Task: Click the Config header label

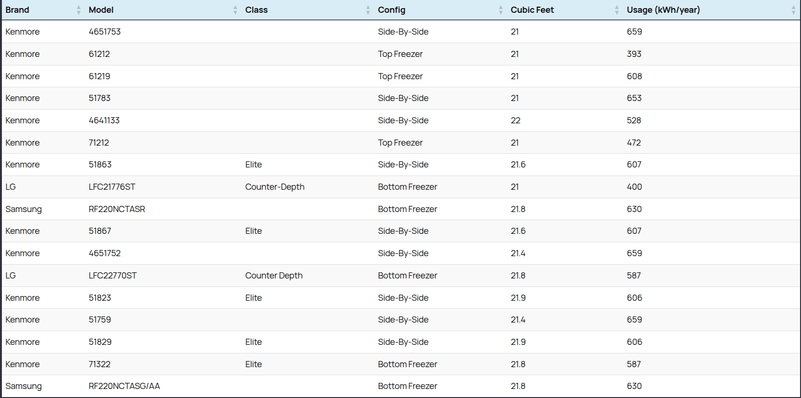Action: [391, 10]
